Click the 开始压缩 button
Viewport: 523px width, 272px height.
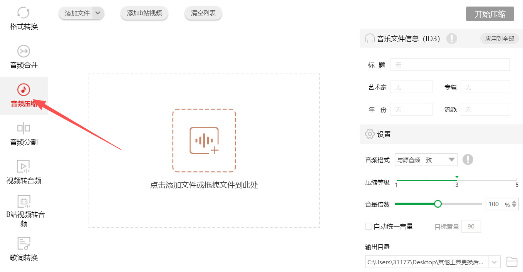[490, 14]
